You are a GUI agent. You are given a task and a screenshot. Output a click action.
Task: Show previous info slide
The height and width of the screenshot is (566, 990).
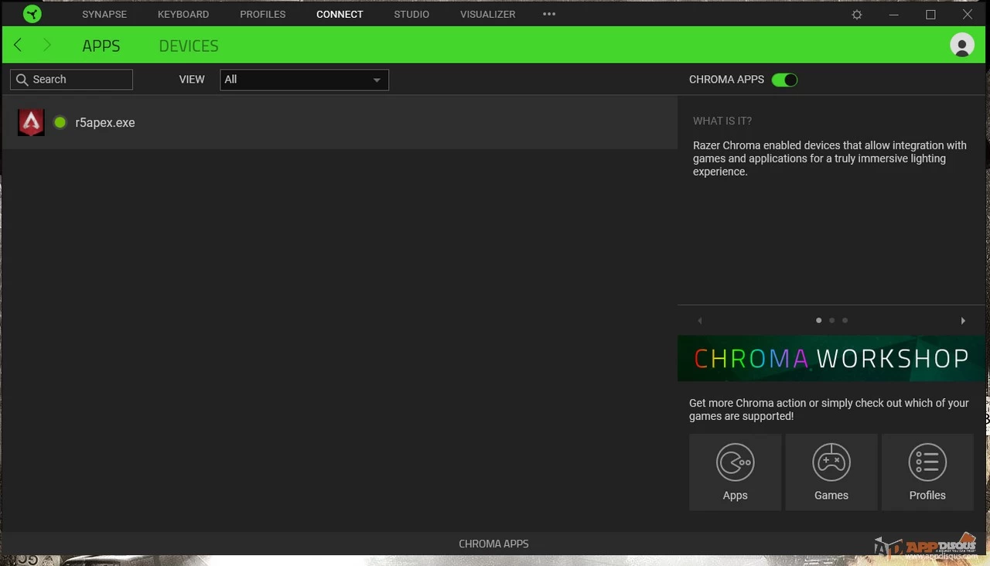click(x=699, y=320)
